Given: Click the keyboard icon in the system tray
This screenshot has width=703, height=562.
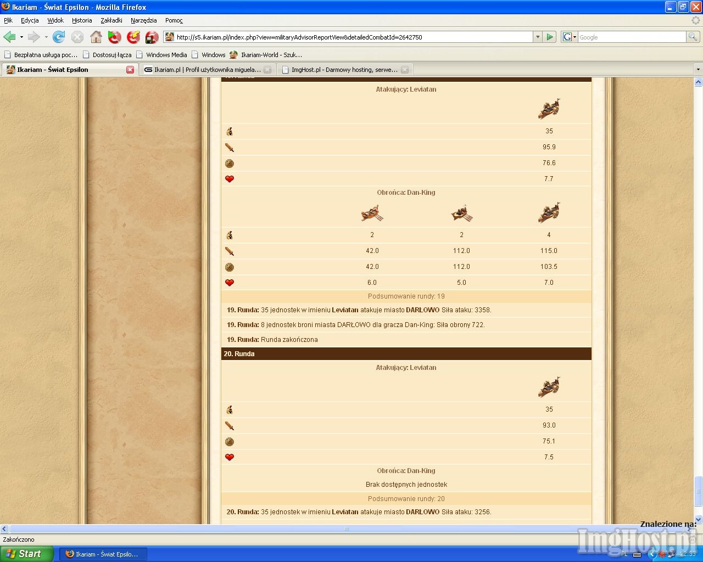Looking at the screenshot, I should click(x=637, y=554).
